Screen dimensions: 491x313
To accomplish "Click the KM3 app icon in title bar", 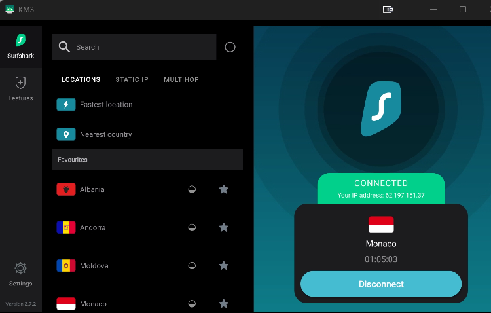I will point(10,9).
